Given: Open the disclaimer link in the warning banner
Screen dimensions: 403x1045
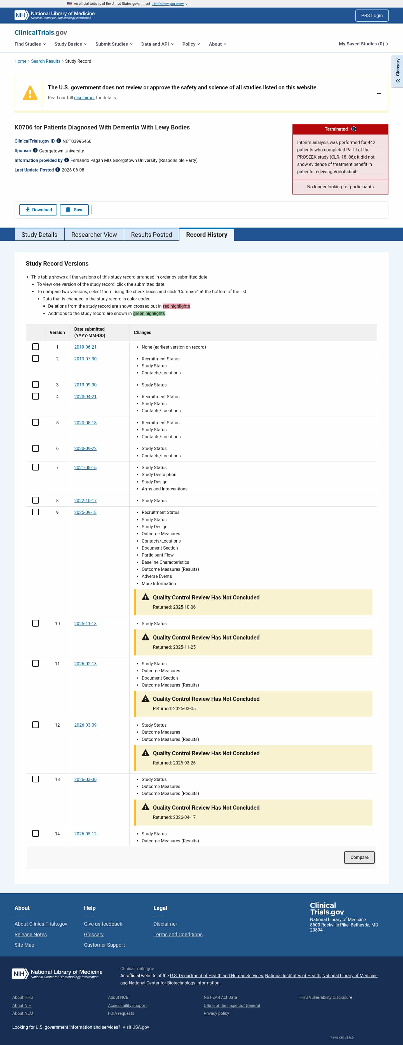Looking at the screenshot, I should point(84,98).
